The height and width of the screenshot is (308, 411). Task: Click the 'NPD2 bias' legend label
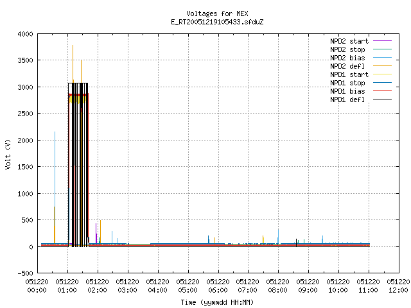(x=347, y=58)
